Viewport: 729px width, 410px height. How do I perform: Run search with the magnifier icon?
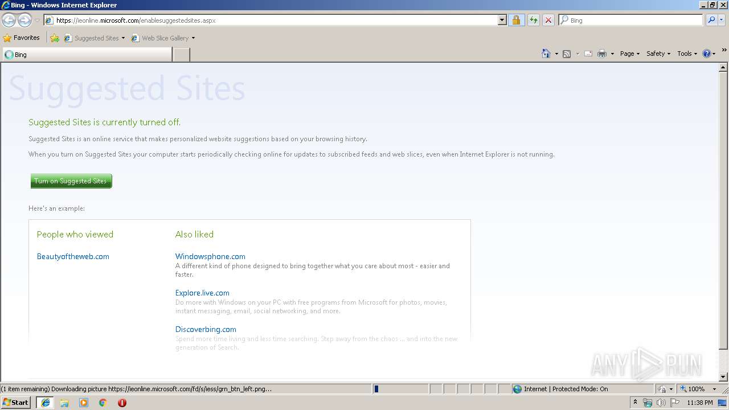[710, 20]
